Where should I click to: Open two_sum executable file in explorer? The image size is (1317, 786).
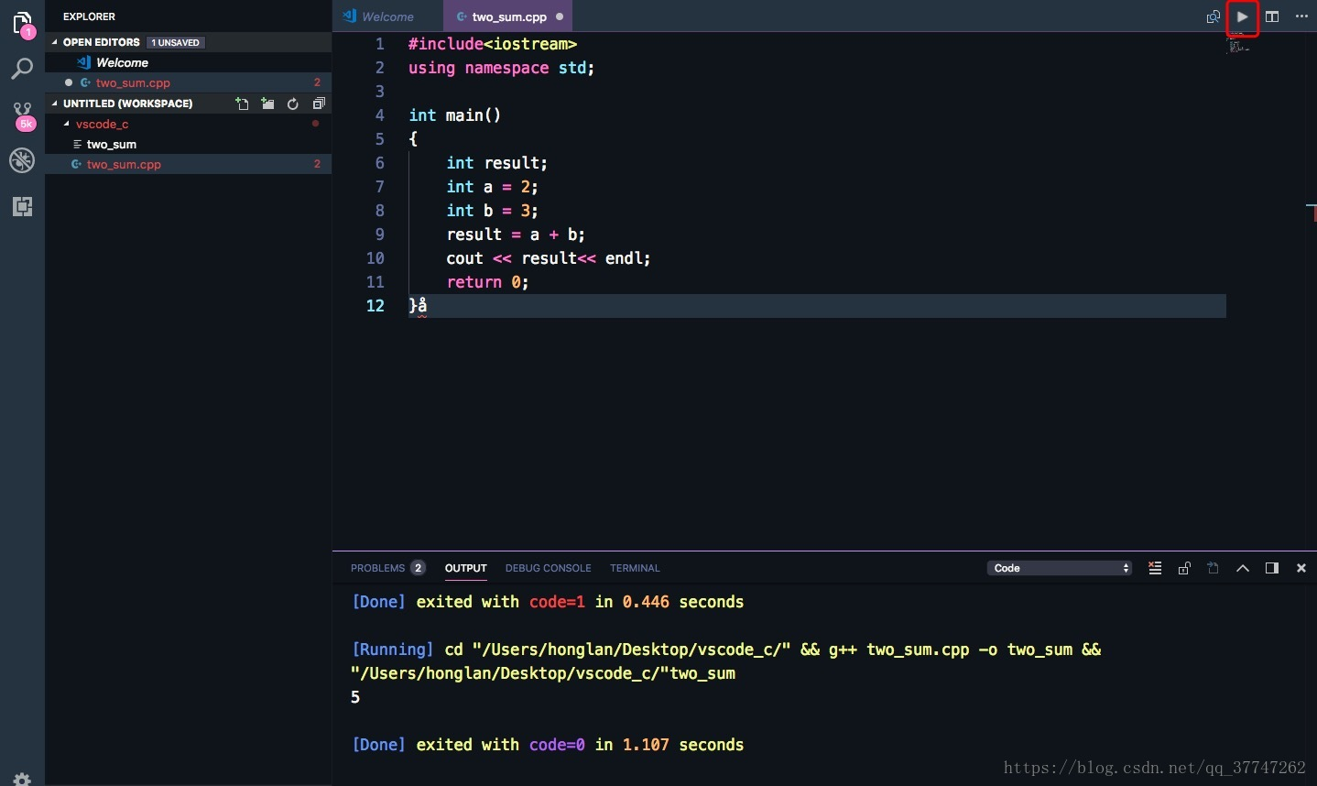tap(111, 144)
